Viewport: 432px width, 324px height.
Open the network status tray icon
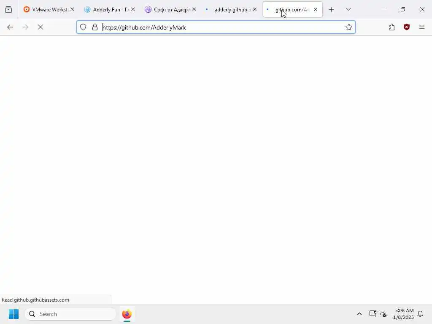[x=373, y=314]
